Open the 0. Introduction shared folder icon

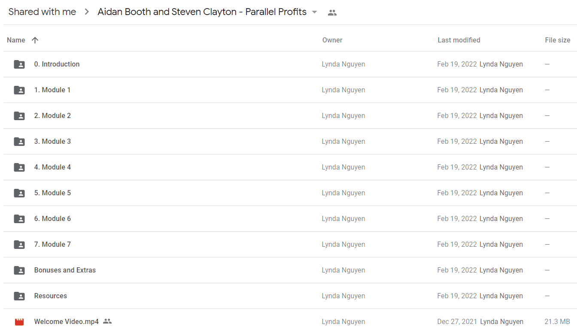[x=19, y=64]
